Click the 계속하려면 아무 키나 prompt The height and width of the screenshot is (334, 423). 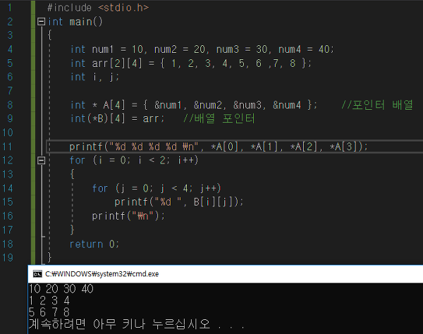click(136, 323)
